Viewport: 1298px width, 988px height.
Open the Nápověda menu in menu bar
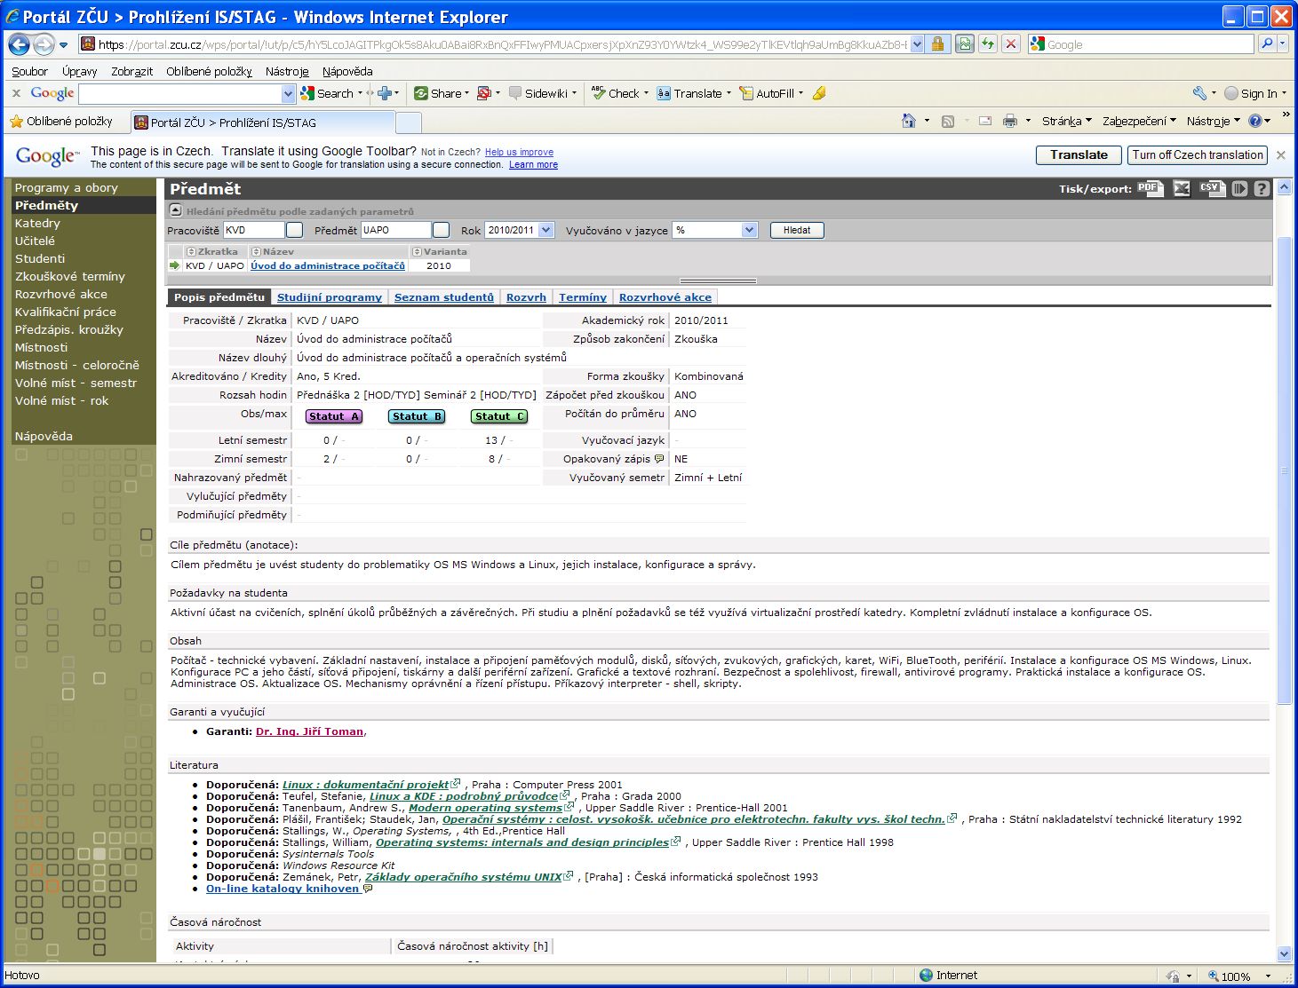pyautogui.click(x=347, y=71)
